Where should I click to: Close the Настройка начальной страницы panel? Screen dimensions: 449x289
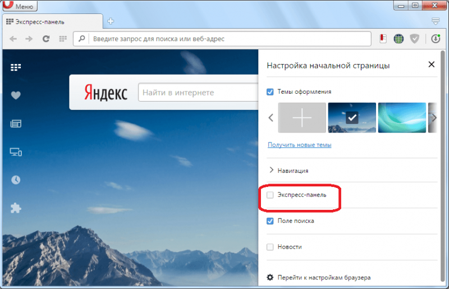[x=431, y=65]
